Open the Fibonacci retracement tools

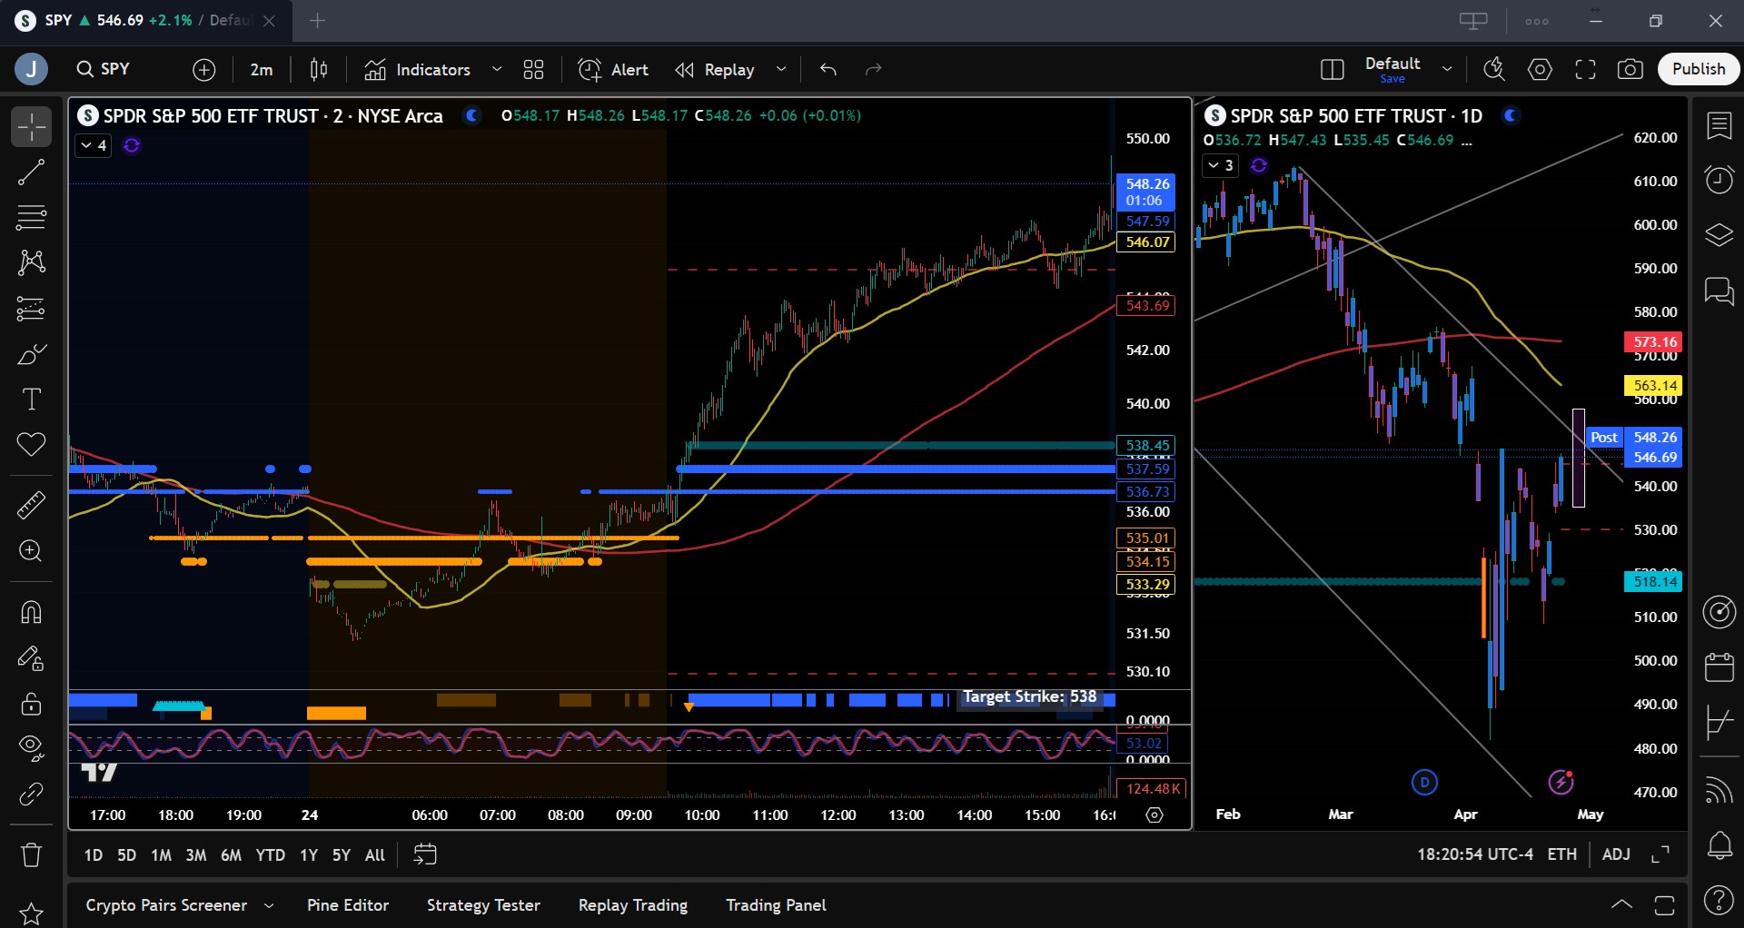point(31,218)
